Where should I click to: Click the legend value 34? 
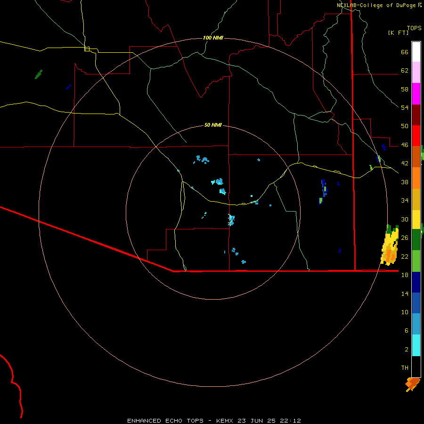pos(405,200)
